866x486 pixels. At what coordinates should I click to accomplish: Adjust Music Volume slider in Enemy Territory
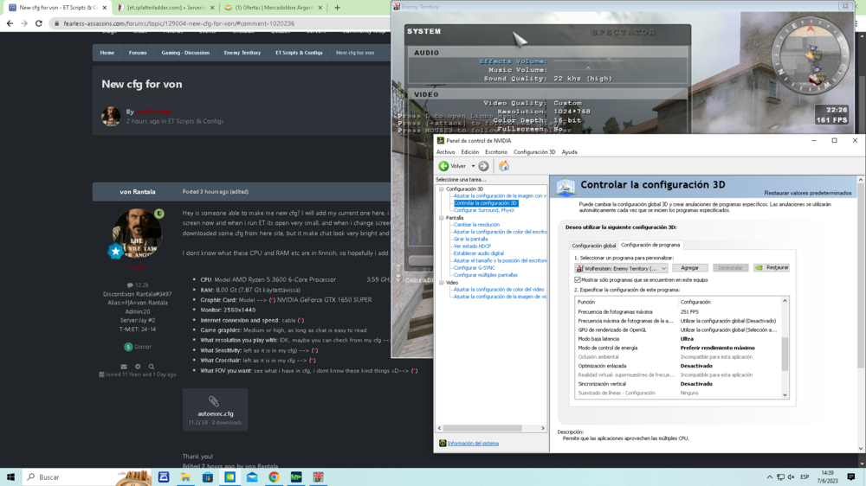tap(588, 69)
